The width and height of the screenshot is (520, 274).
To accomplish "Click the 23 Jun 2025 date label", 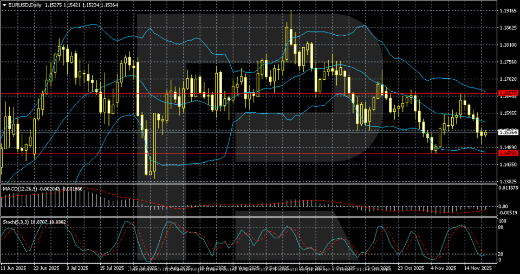I will pyautogui.click(x=46, y=268).
